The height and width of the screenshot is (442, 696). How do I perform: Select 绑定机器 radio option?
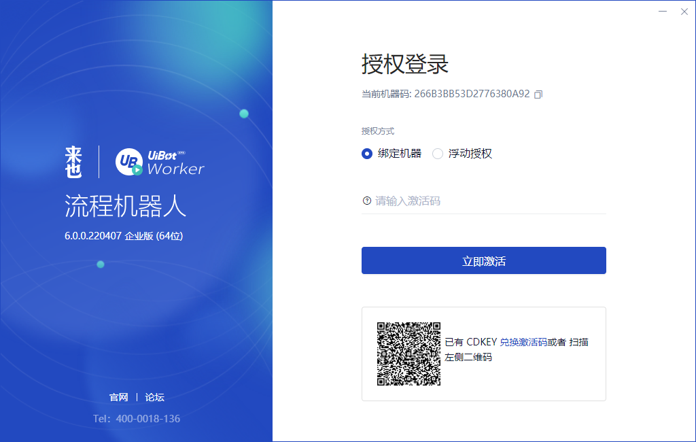(x=366, y=154)
